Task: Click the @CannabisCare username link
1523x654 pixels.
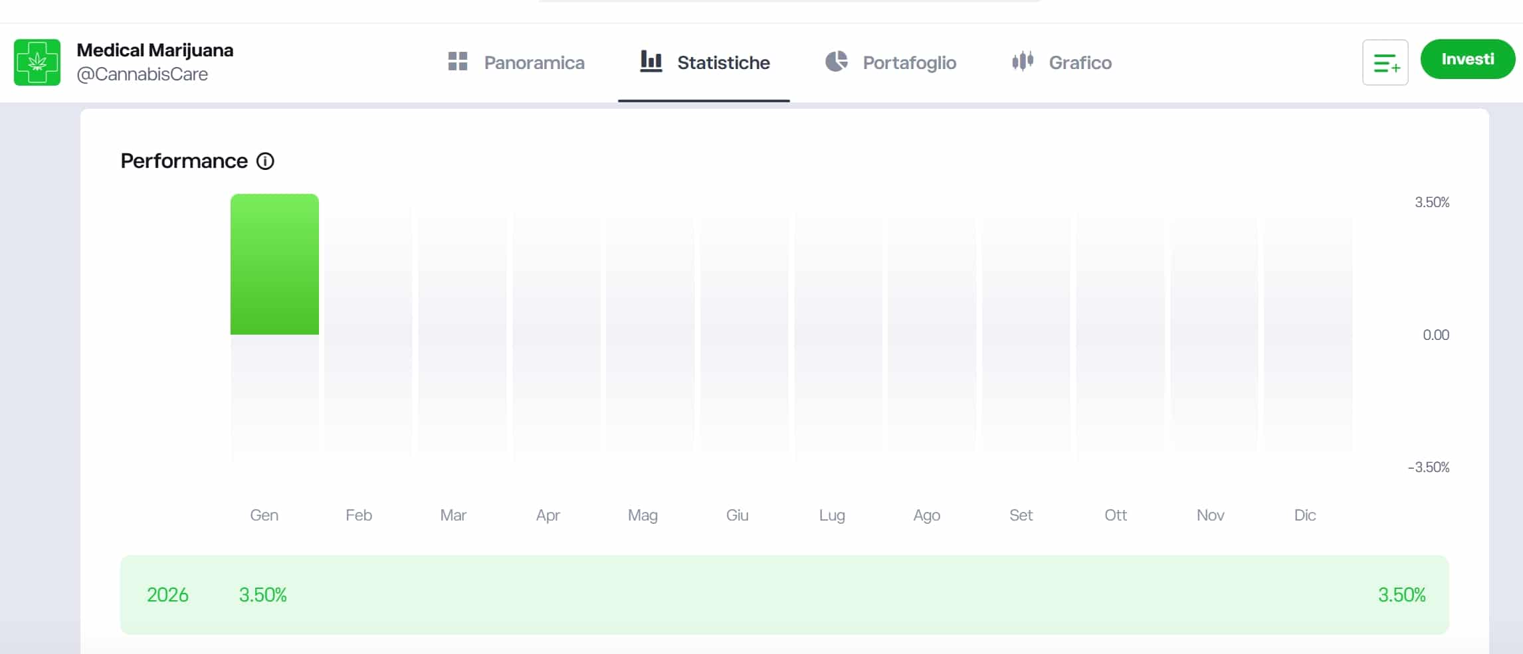Action: pos(142,75)
